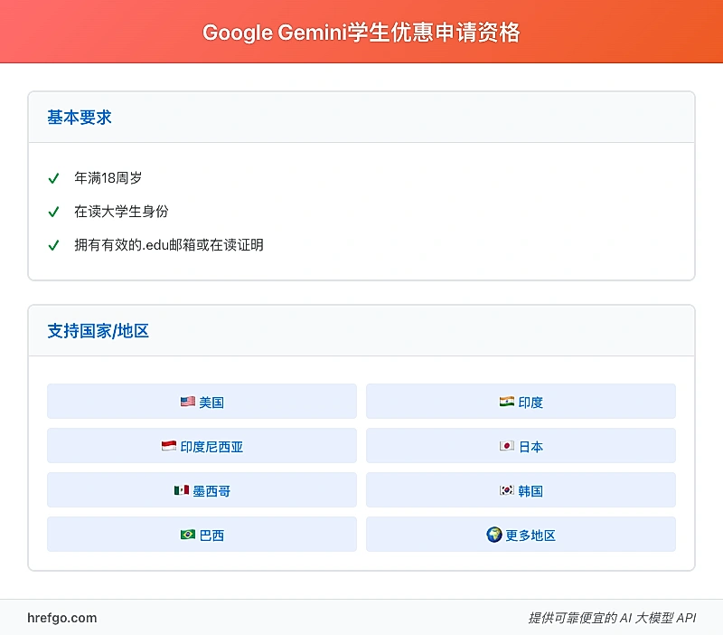The width and height of the screenshot is (723, 635).
Task: Click the 拥有有效的.edu邮箱或在读证明 text
Action: [x=169, y=244]
